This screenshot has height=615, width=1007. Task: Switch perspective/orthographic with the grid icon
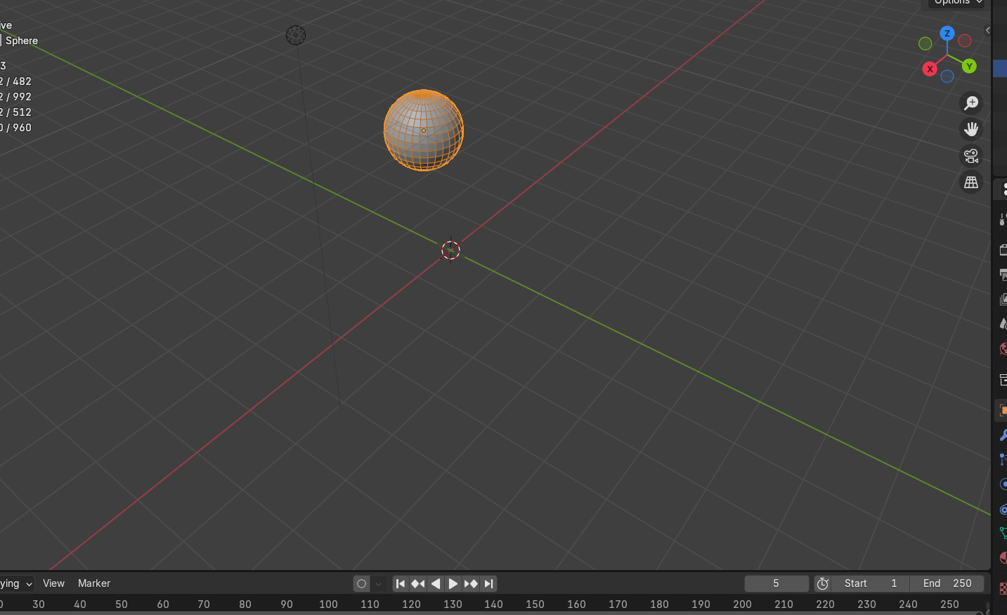(x=971, y=183)
